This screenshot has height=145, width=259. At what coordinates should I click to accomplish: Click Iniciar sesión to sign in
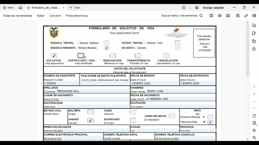point(213,8)
